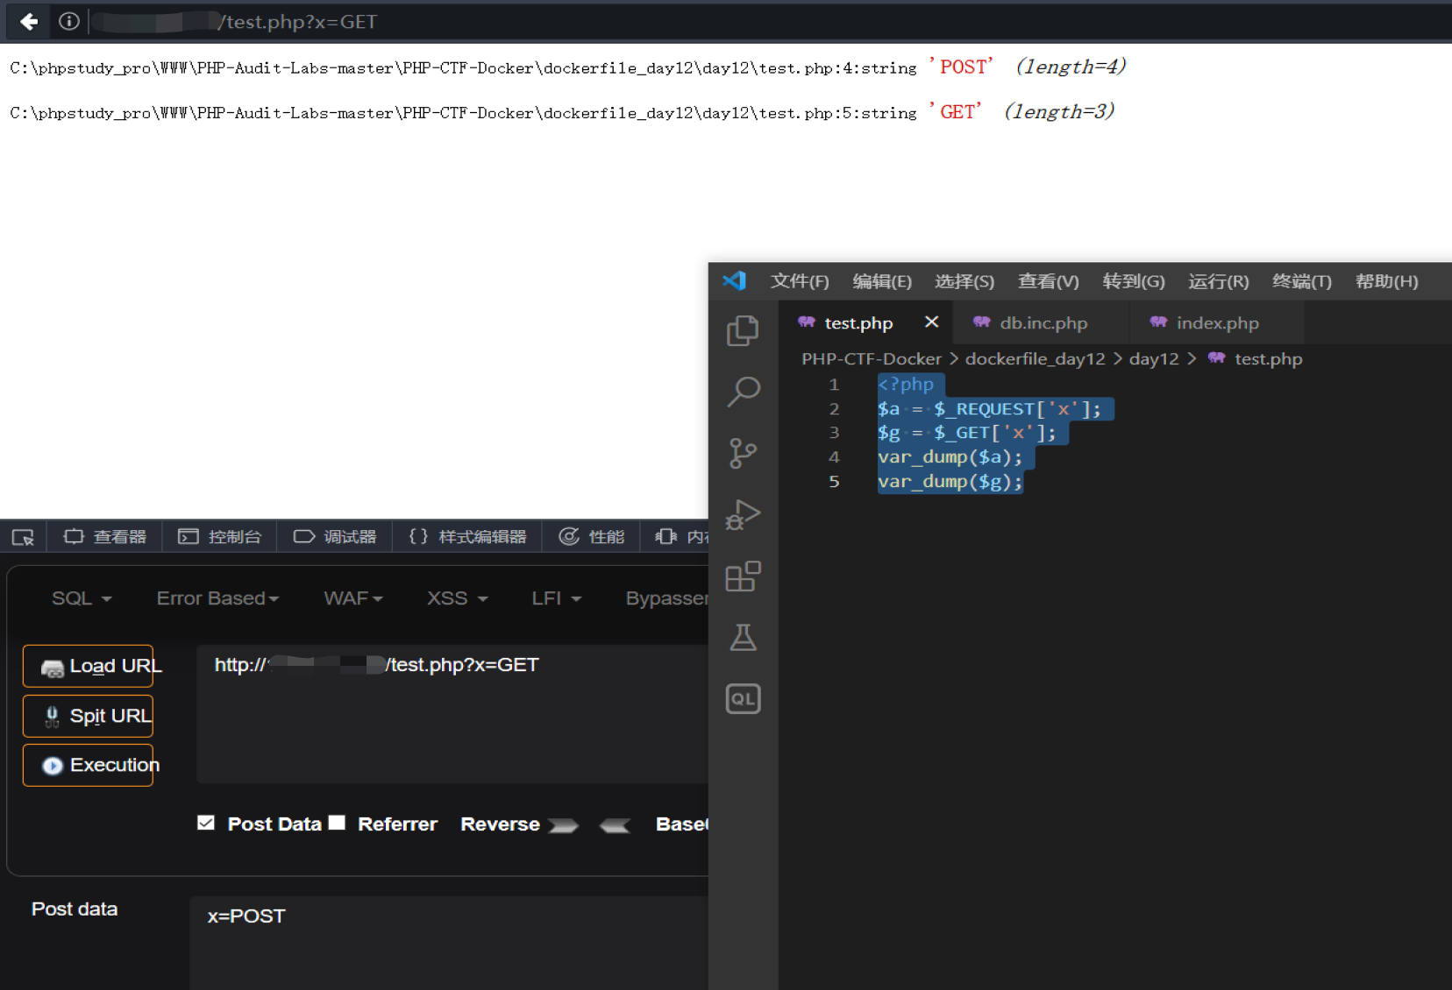This screenshot has height=990, width=1452.
Task: Expand the SQL dropdown menu
Action: (x=82, y=598)
